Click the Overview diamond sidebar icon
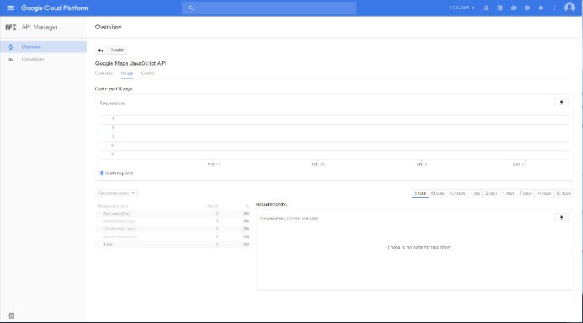583x323 pixels. tap(10, 47)
